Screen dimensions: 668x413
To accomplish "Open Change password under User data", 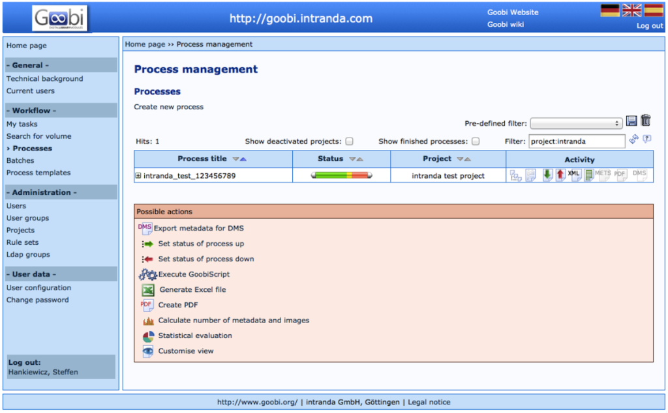I will coord(37,300).
